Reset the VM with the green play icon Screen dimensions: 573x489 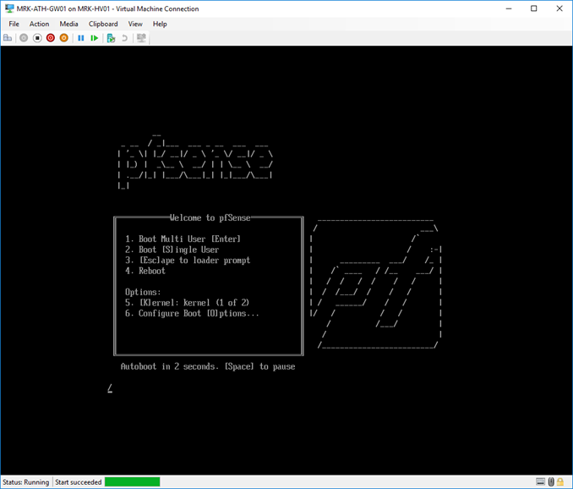pyautogui.click(x=95, y=38)
